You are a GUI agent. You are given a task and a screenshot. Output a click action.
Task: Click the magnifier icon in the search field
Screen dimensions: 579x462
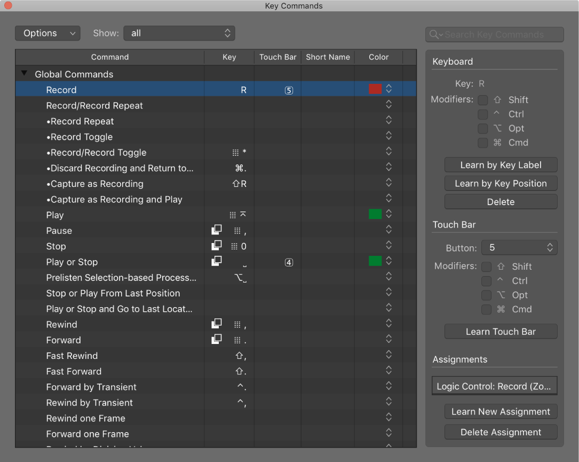[433, 34]
